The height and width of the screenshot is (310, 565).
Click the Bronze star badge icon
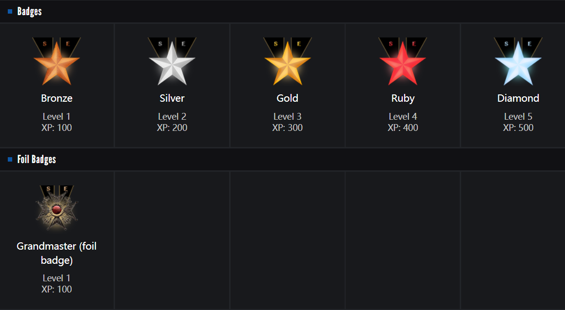(x=57, y=62)
